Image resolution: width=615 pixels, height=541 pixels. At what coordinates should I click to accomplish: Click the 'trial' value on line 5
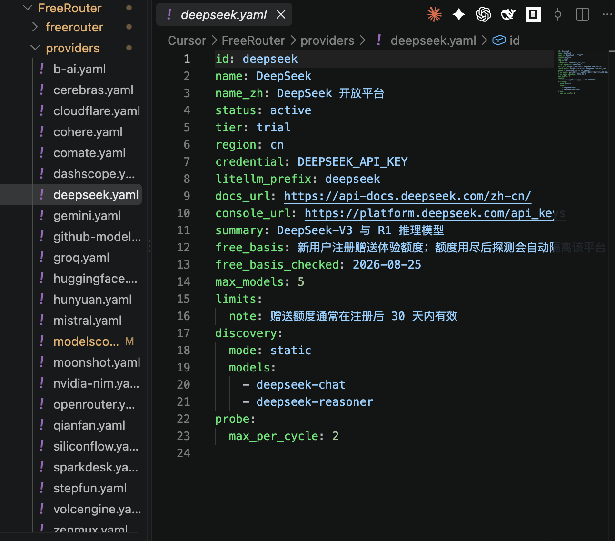(274, 128)
